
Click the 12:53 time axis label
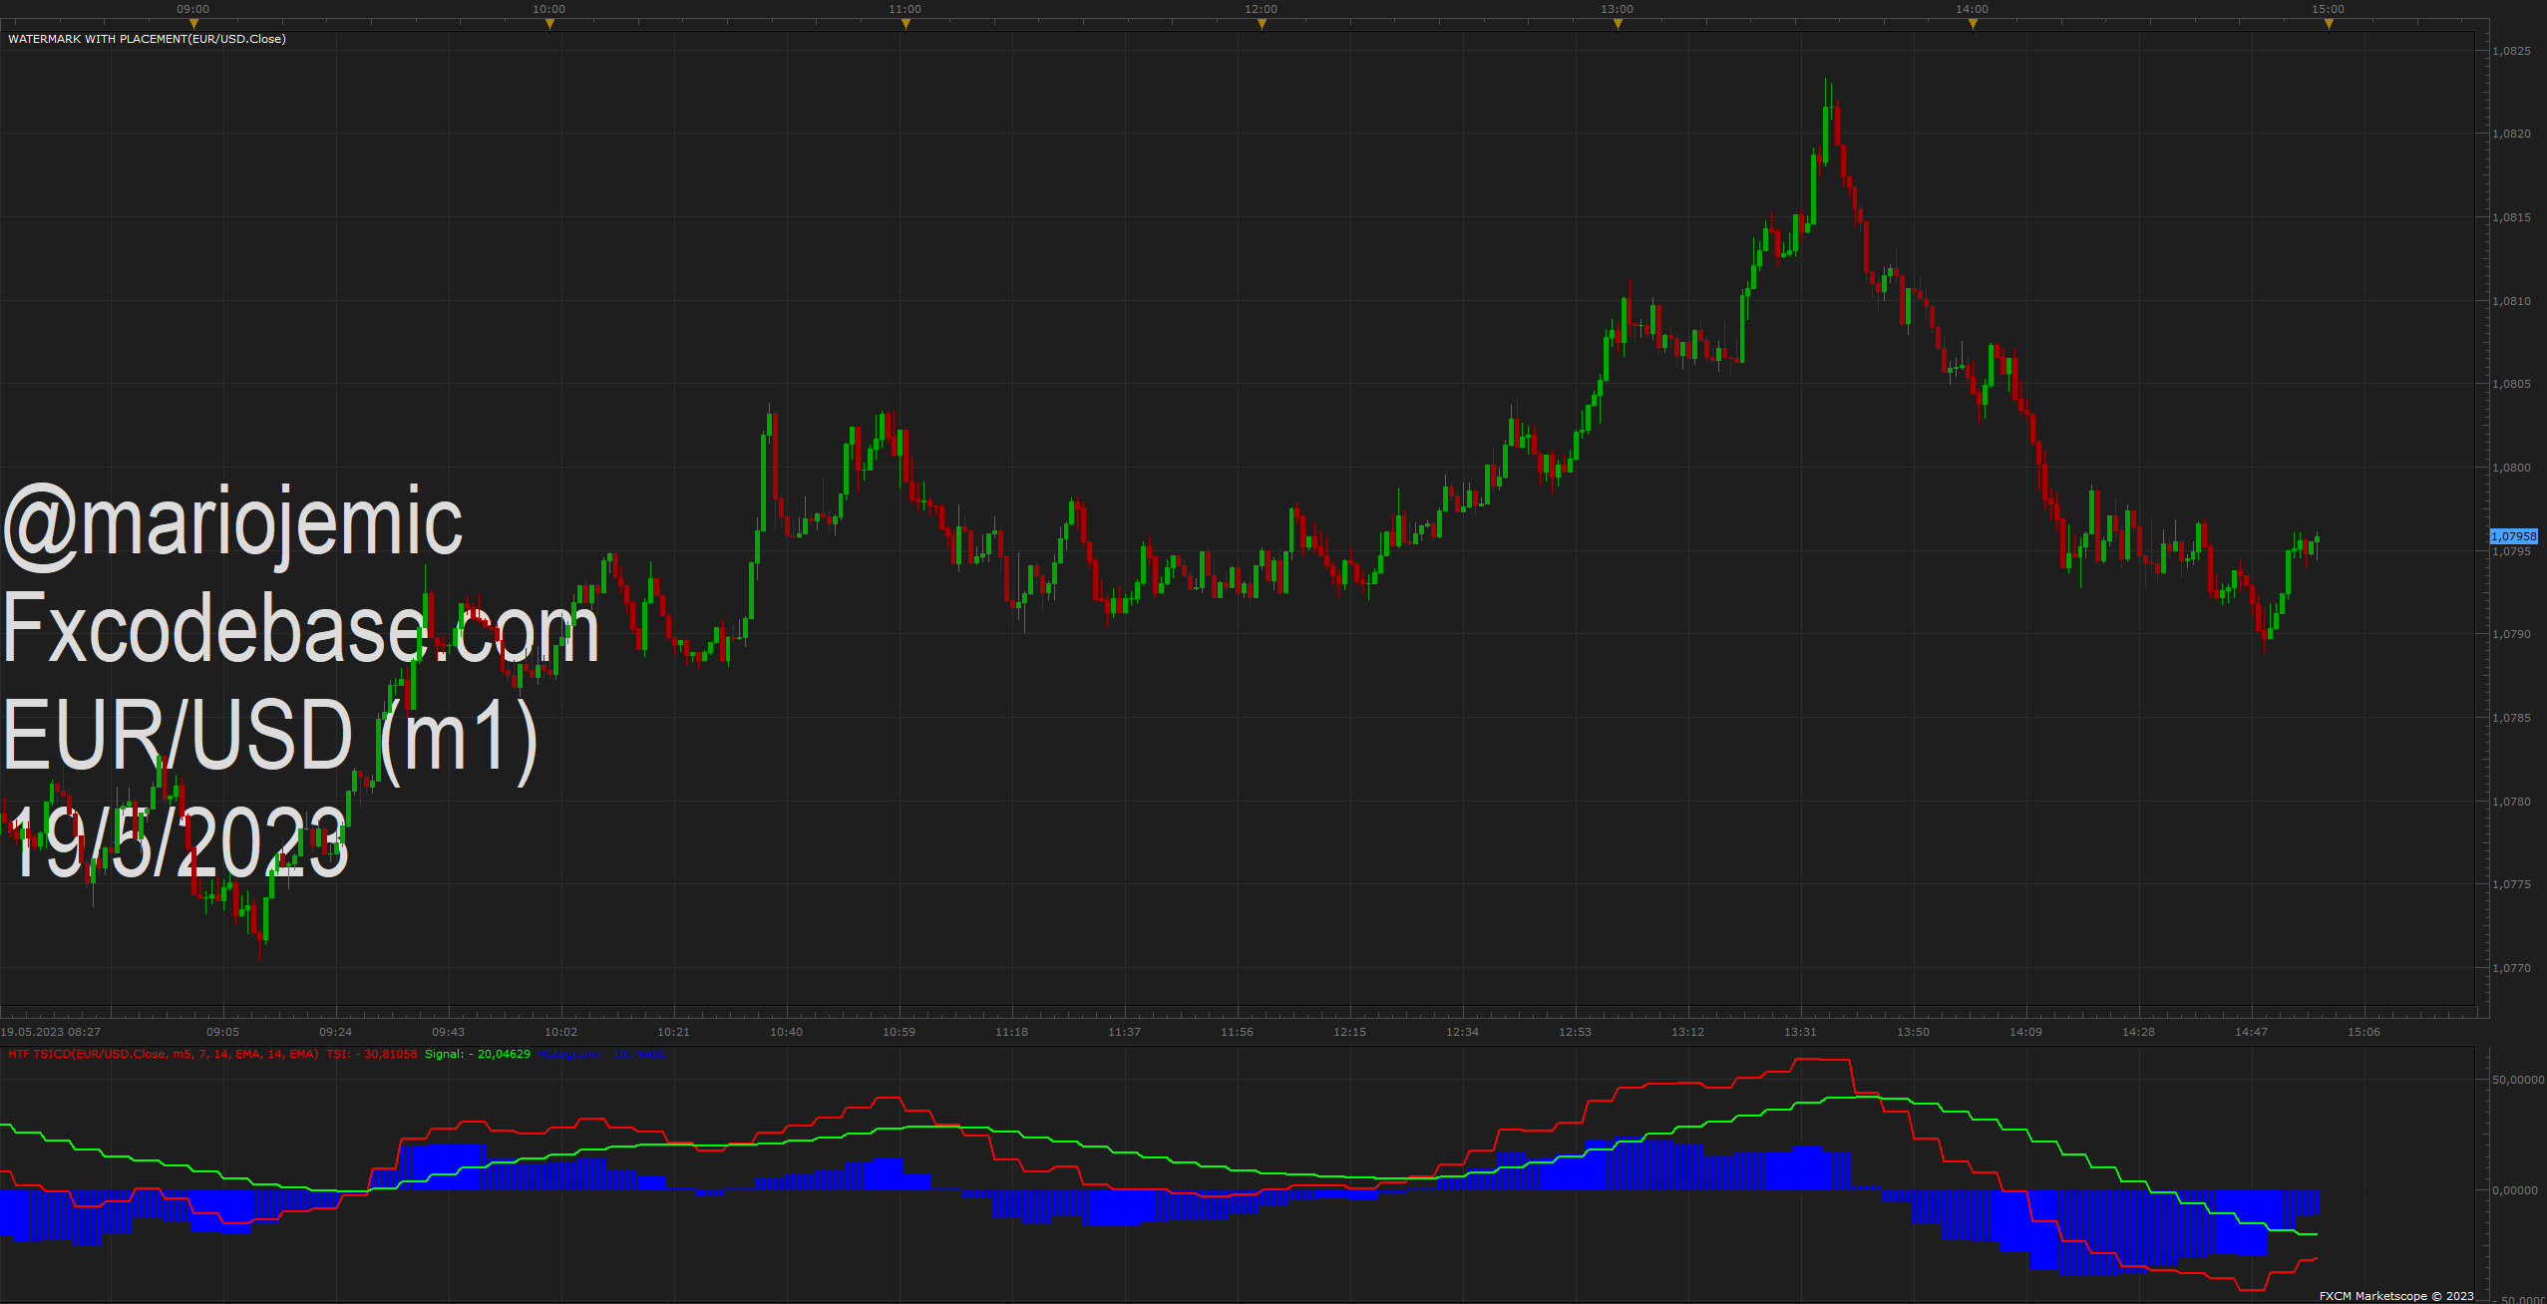coord(1576,1032)
